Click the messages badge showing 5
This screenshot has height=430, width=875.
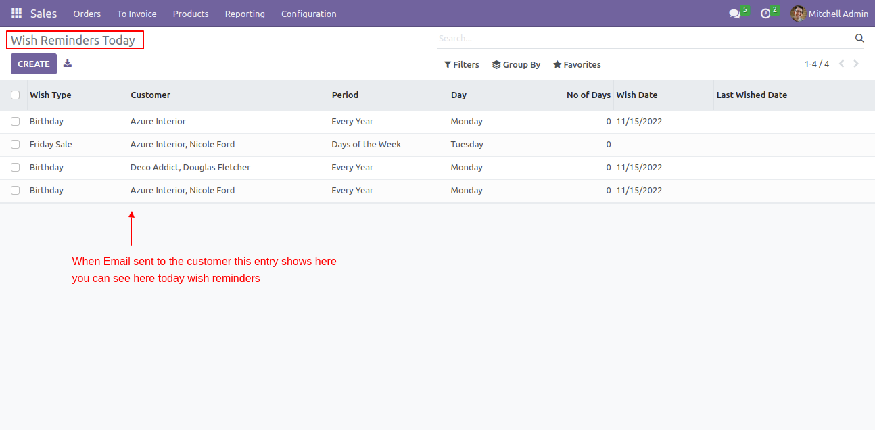[744, 9]
